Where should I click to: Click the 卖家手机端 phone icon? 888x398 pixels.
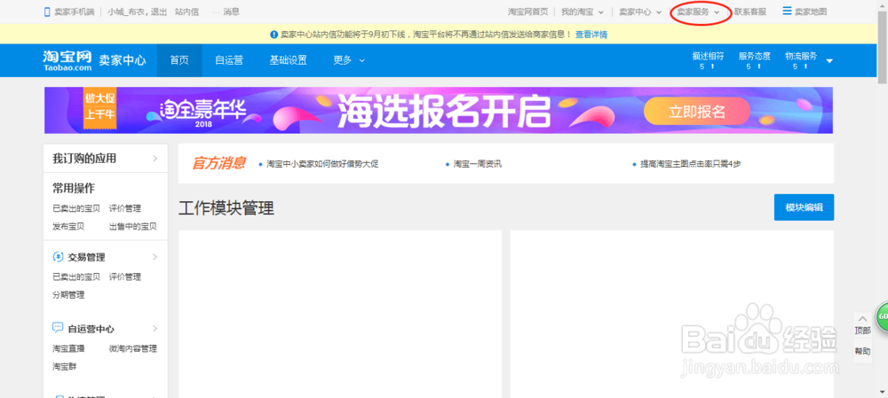(x=48, y=12)
